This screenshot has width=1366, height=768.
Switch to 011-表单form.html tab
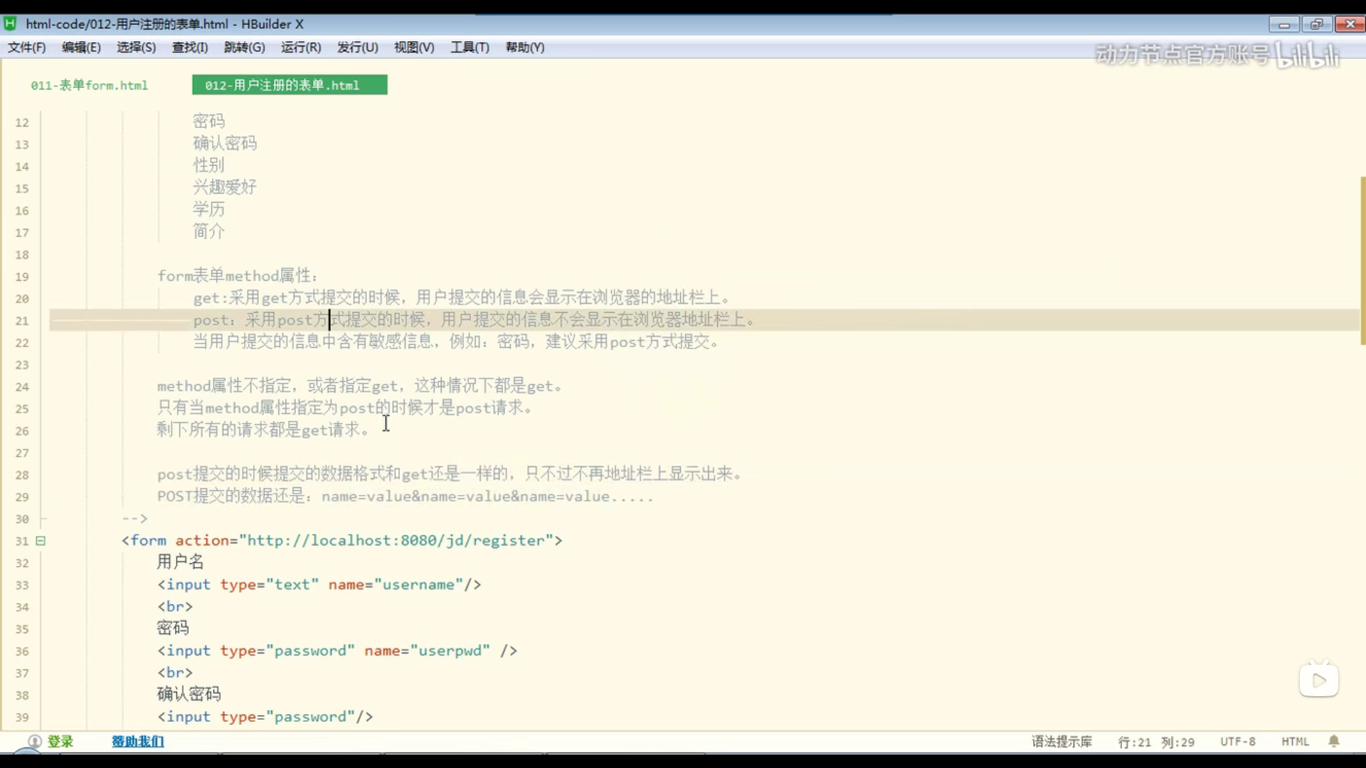(x=90, y=85)
